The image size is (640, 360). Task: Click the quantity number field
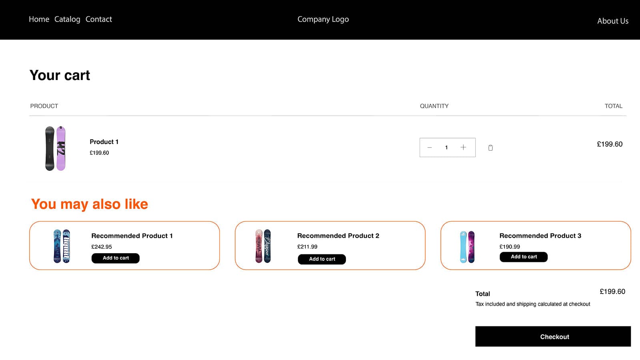pyautogui.click(x=446, y=148)
